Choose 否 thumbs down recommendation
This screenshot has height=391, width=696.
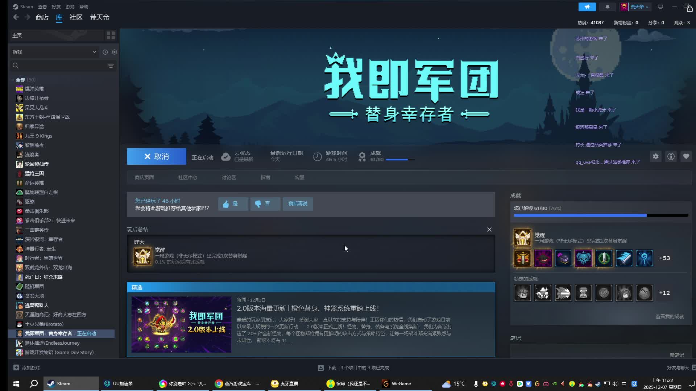265,204
